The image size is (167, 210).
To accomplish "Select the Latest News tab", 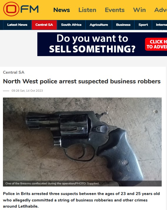I will pos(17,25).
